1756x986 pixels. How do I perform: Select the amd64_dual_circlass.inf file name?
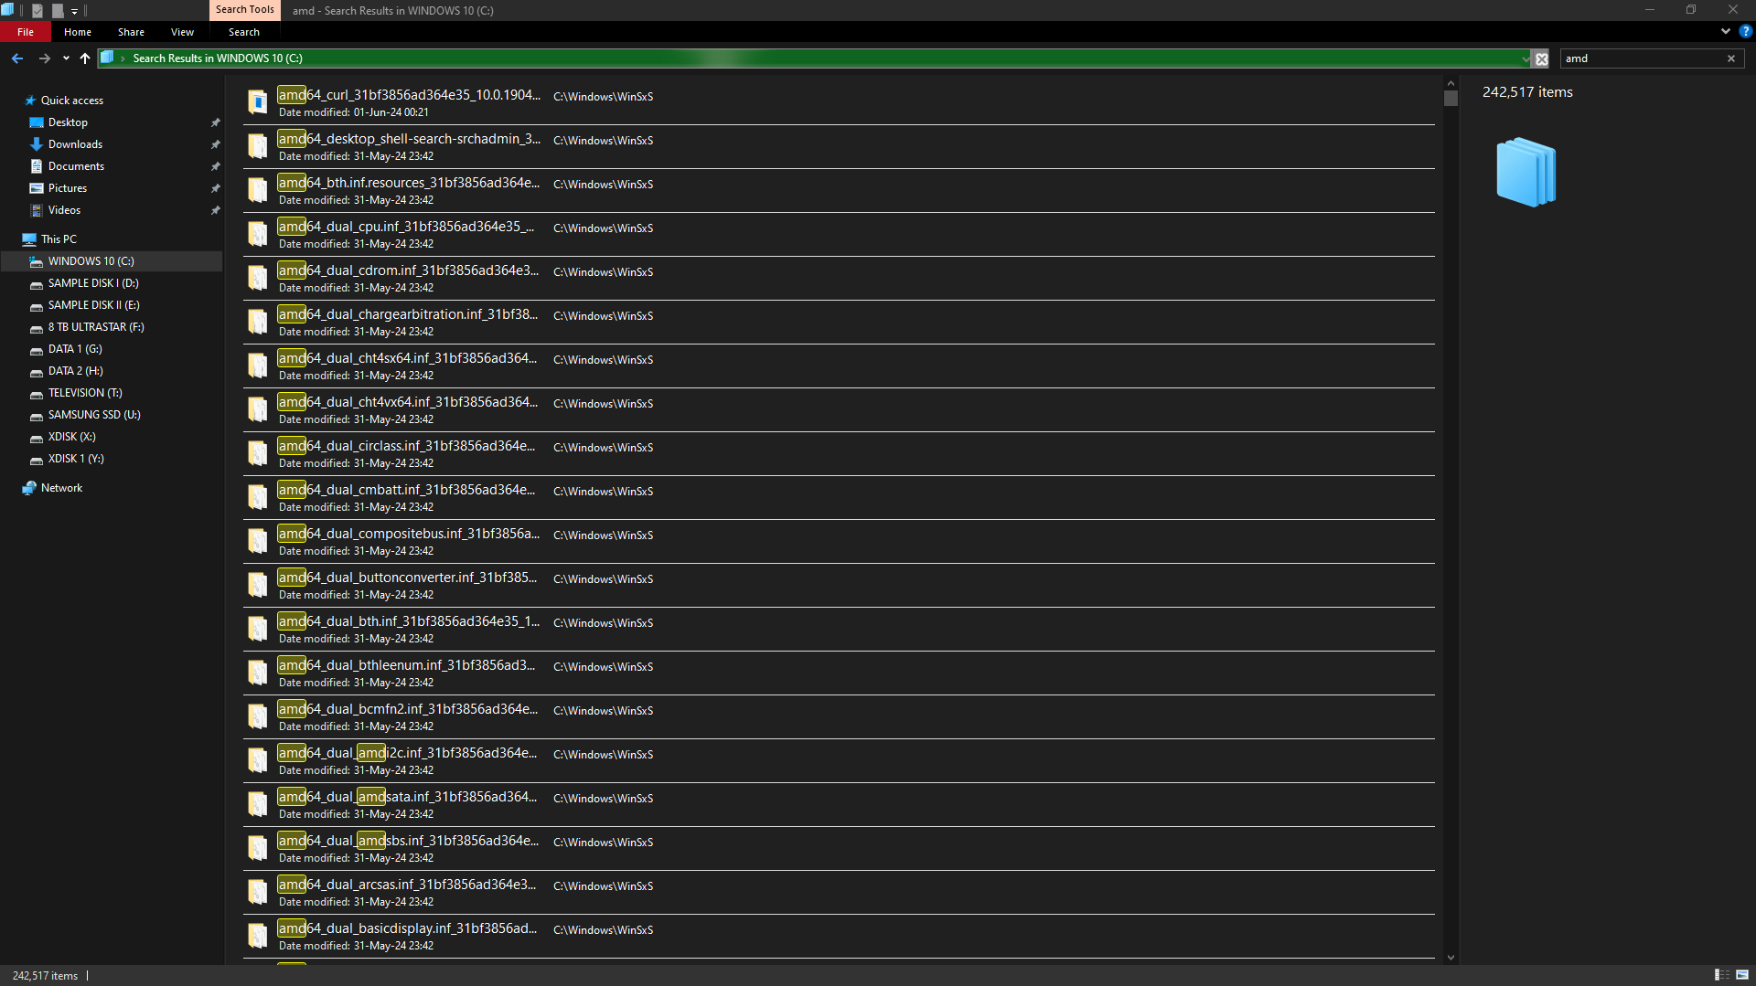407,446
